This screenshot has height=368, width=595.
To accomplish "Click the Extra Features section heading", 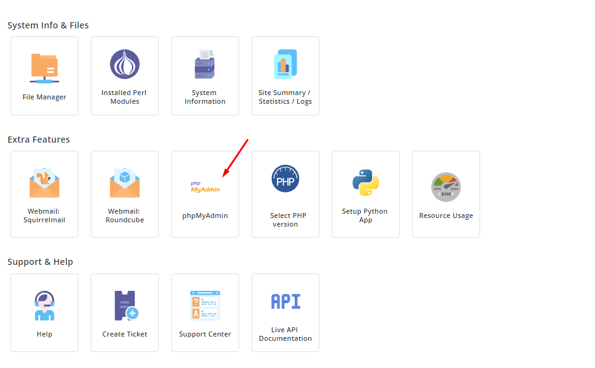I will click(40, 140).
